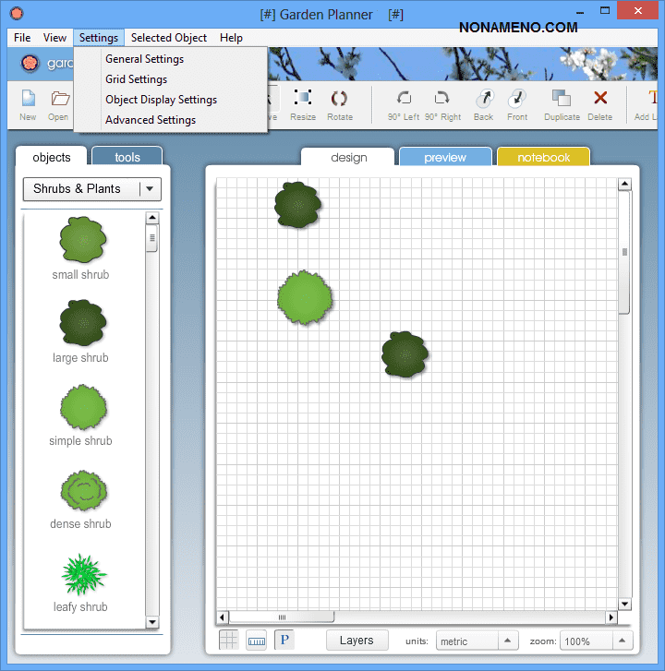The image size is (665, 671).
Task: Expand the units metric dropdown
Action: click(x=508, y=641)
